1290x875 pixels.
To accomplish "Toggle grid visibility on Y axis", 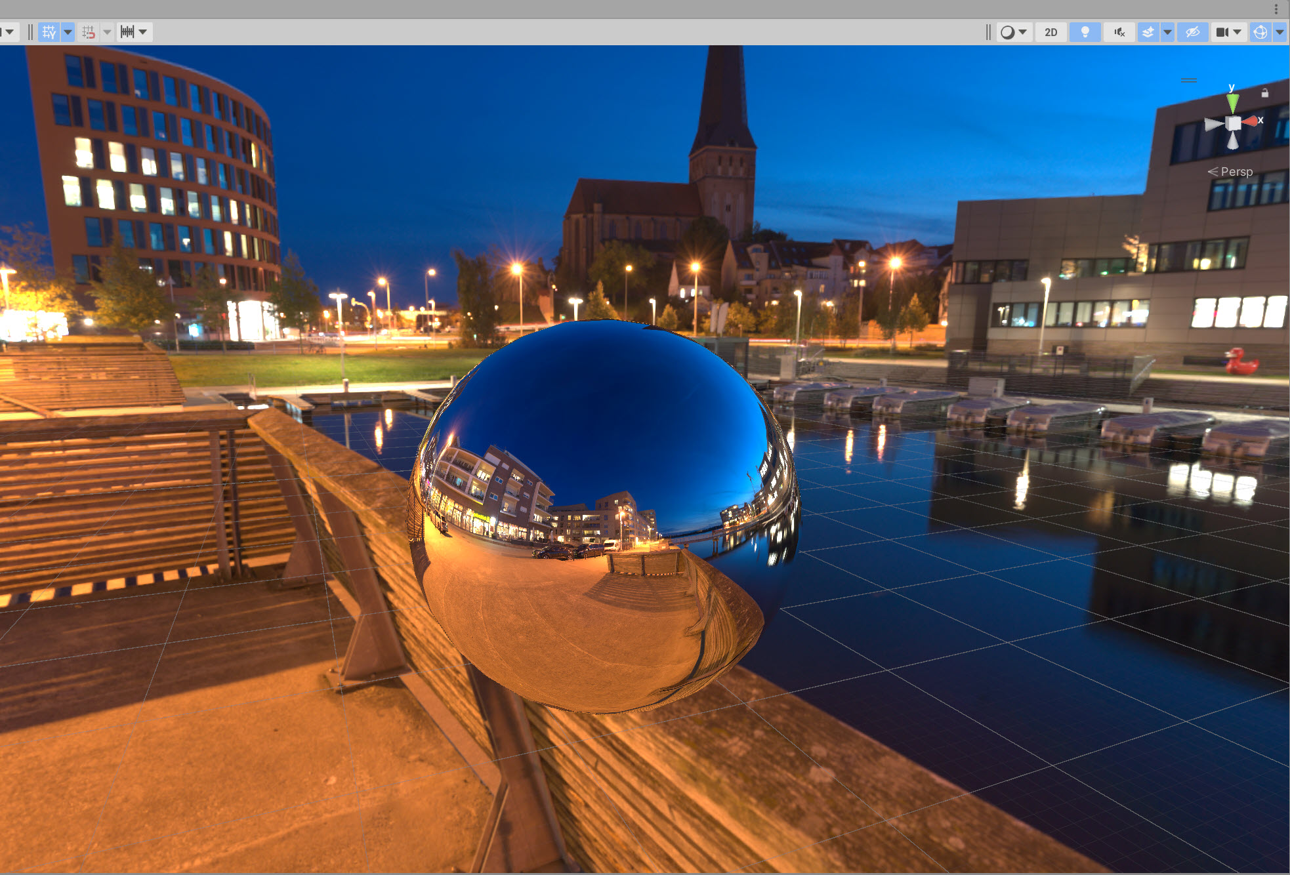I will (x=49, y=32).
